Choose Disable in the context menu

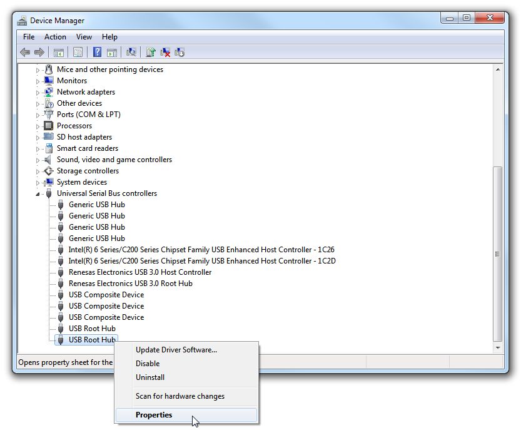point(186,364)
